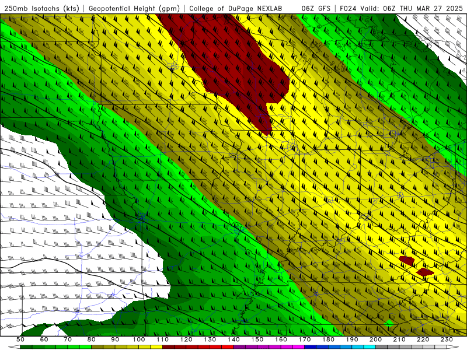Click the brightest green swatch left of 80
467x350 pixels.
(x=85, y=347)
